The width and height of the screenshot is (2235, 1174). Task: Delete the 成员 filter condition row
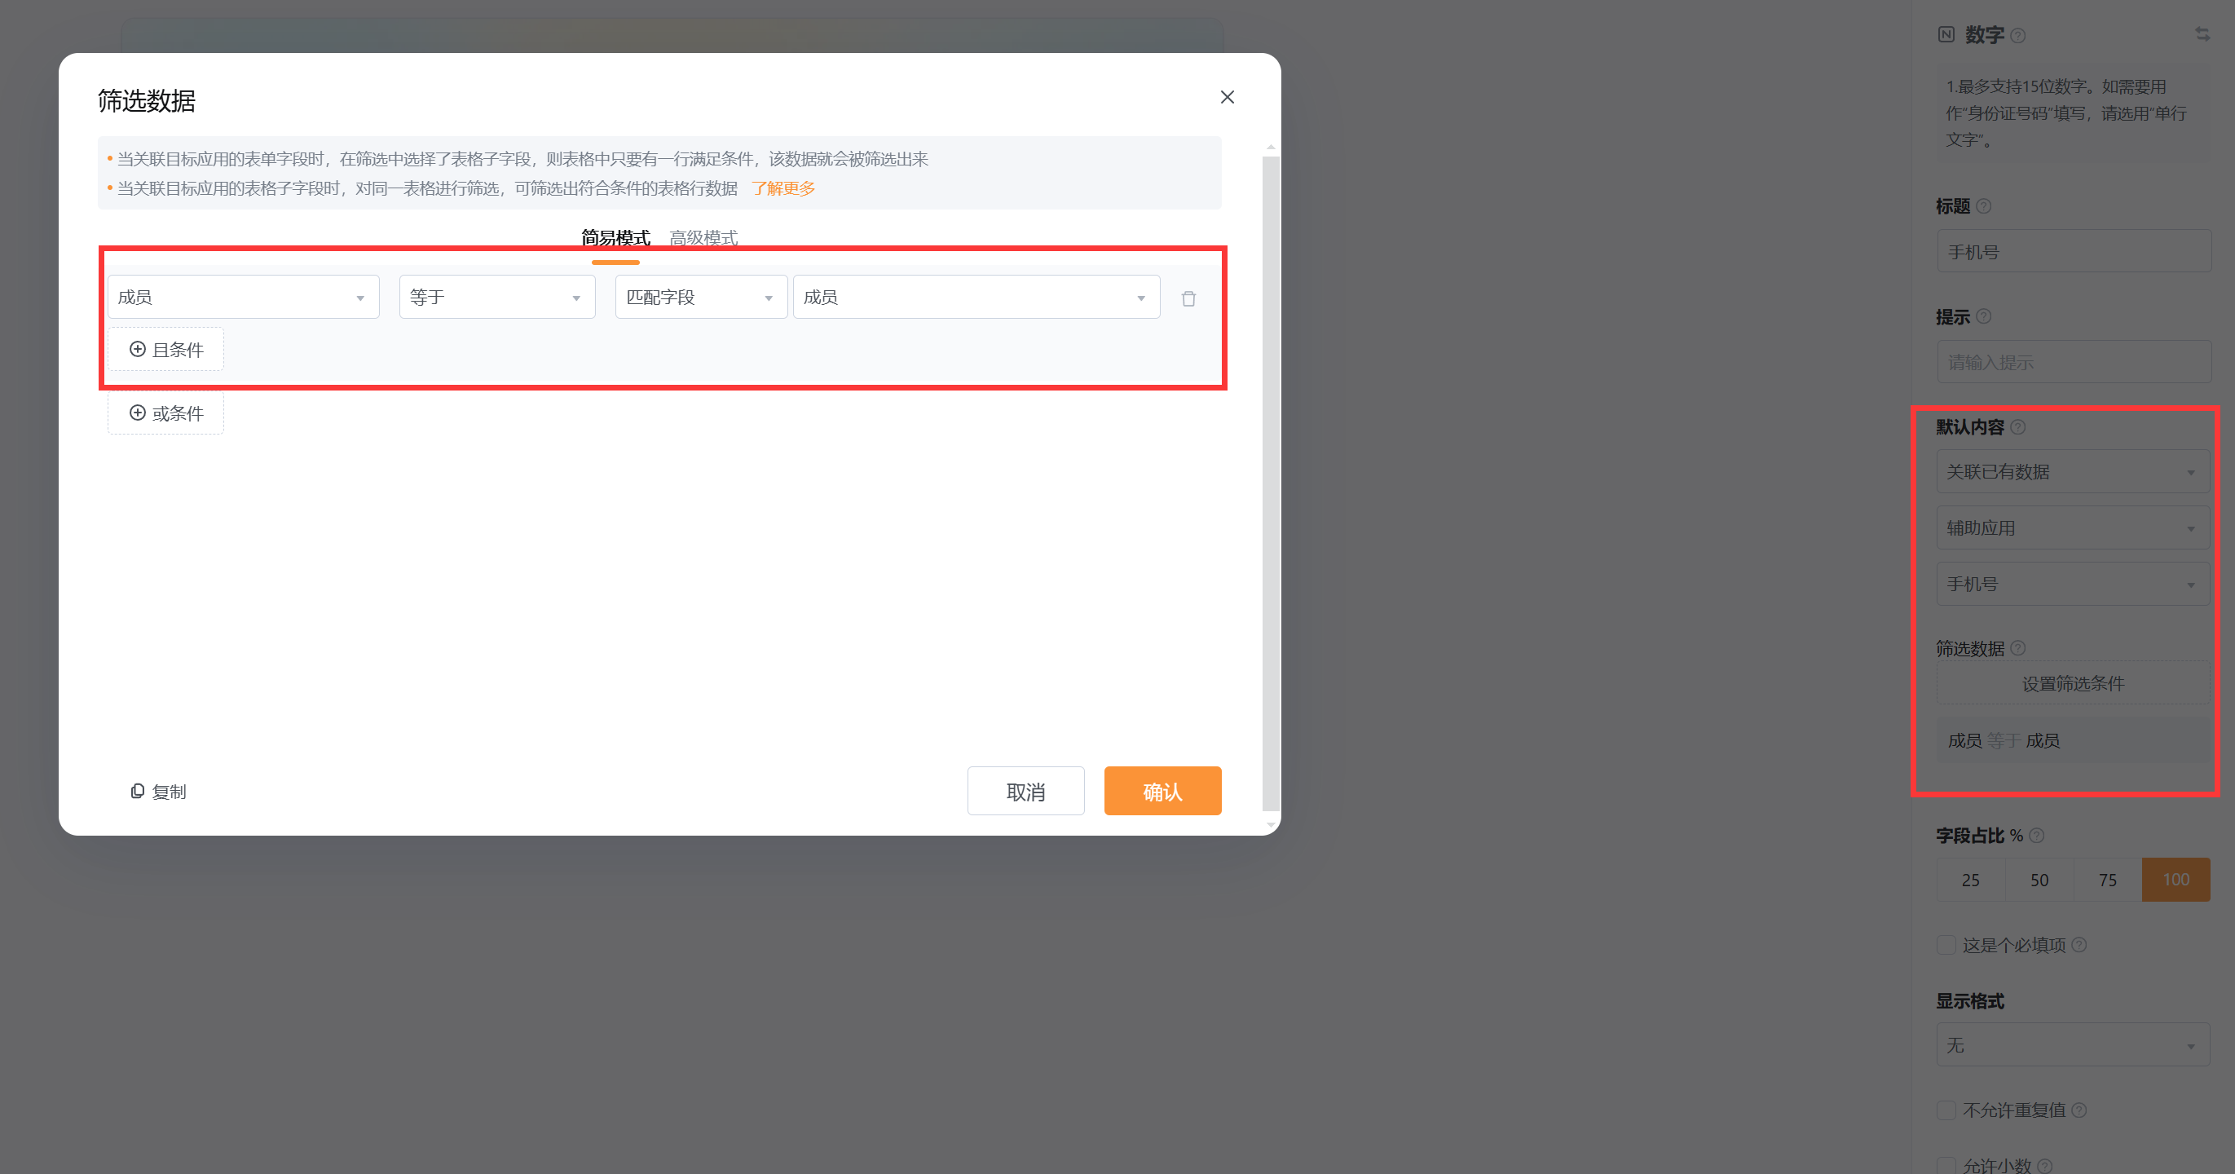pos(1188,298)
